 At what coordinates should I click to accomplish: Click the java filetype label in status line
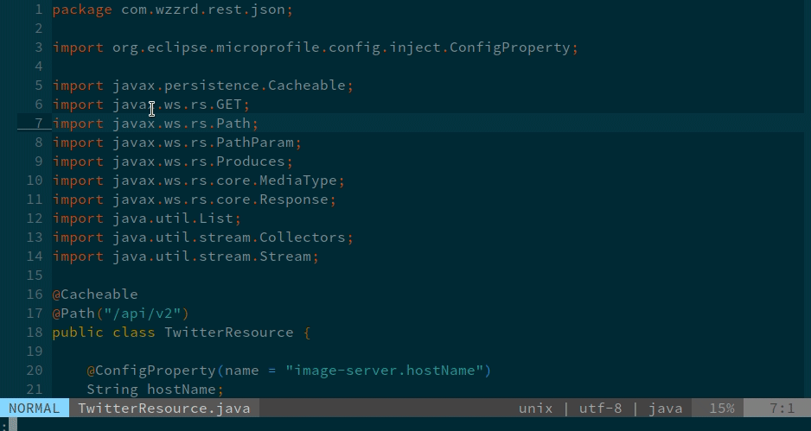665,409
